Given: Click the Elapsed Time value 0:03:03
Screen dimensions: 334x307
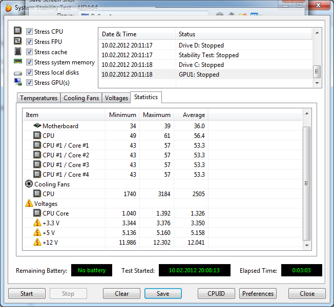Looking at the screenshot, I should pyautogui.click(x=302, y=270).
